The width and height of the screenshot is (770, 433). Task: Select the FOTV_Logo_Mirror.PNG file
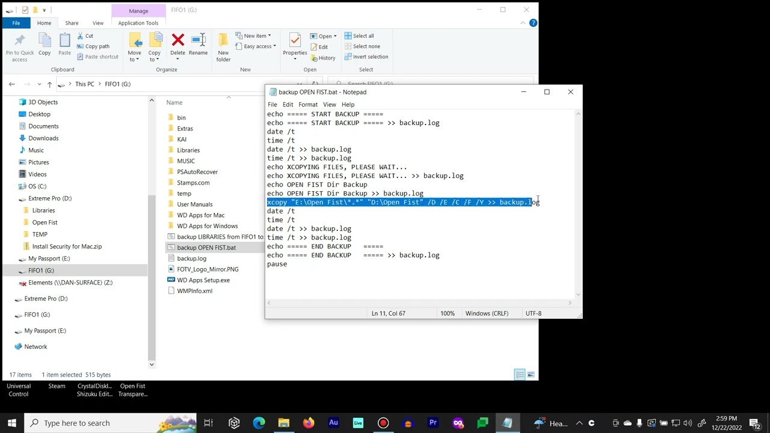click(208, 269)
